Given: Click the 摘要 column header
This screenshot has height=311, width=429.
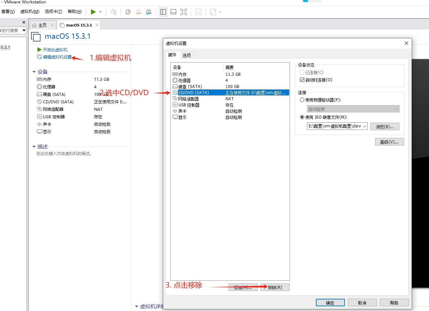Looking at the screenshot, I should (256, 67).
